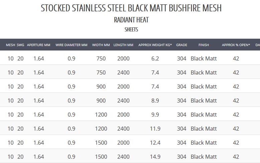This screenshot has width=260, height=163.
Task: Select the 6.2 weight cell
Action: point(155,58)
